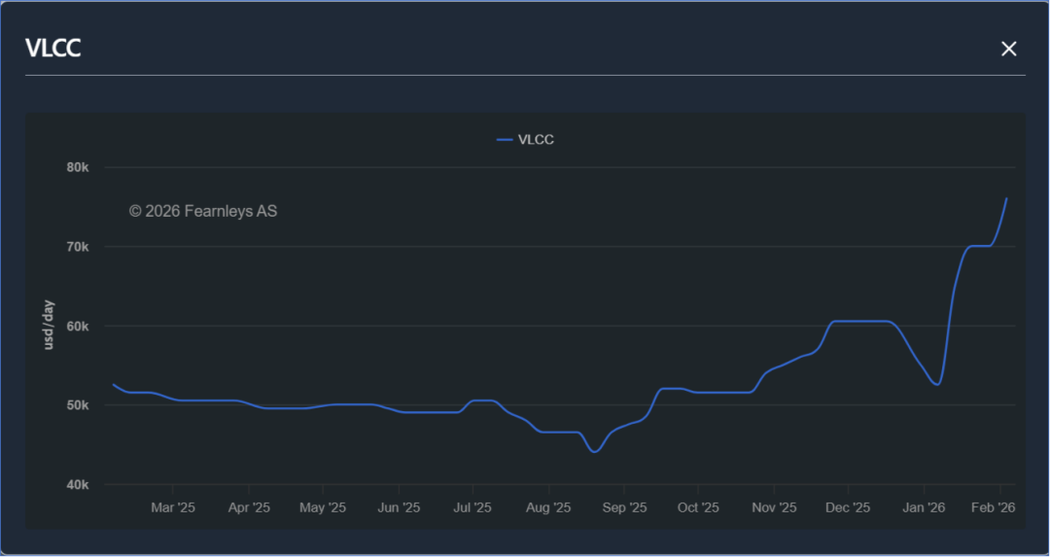The image size is (1050, 557).
Task: Click the May '25 axis label
Action: pos(323,507)
